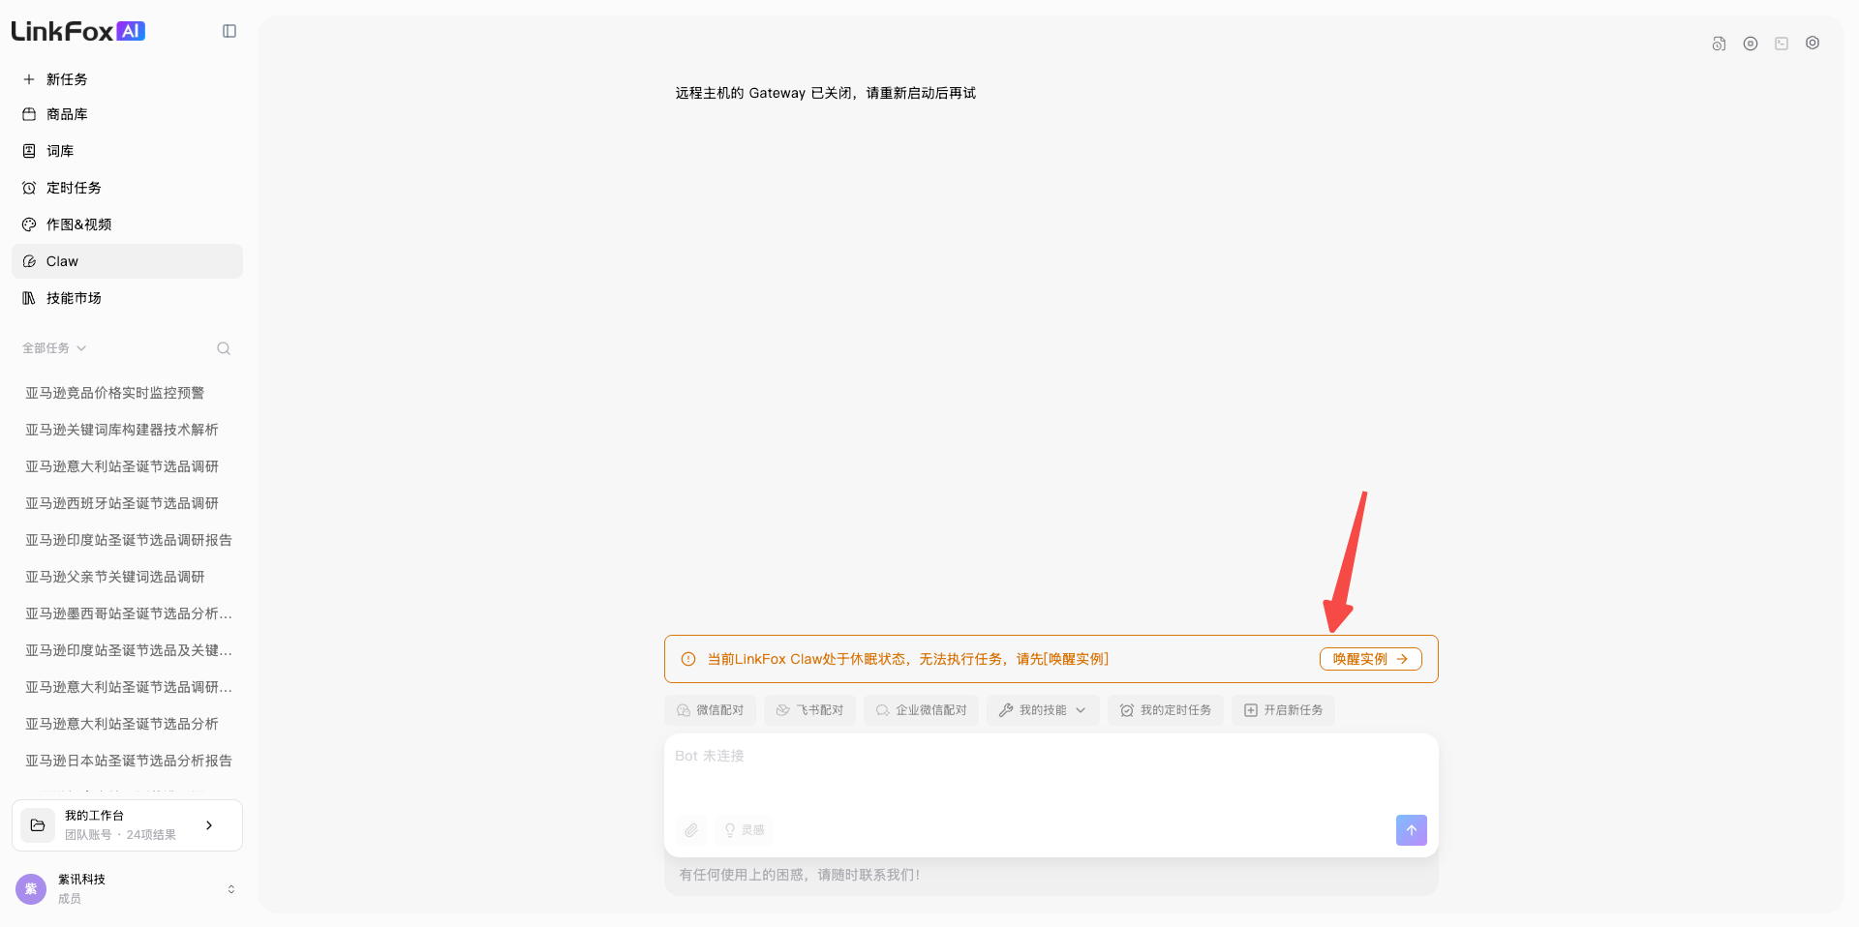Open 定时任务 in the sidebar
The height and width of the screenshot is (927, 1859).
[x=127, y=188]
